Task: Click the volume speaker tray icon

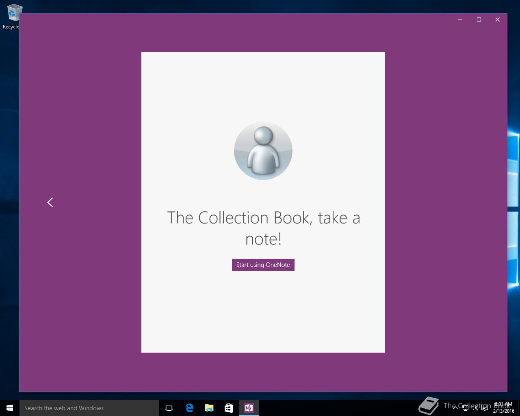Action: 475,408
